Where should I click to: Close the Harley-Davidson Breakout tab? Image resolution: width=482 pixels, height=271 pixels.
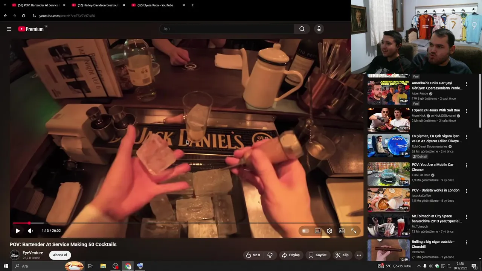point(124,5)
